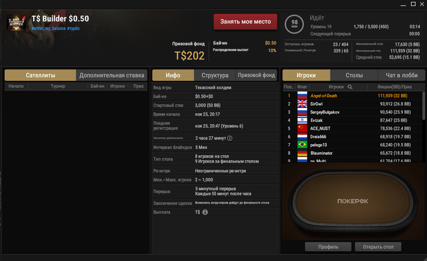Select player pelego13 in list
The image size is (427, 261).
pos(353,145)
